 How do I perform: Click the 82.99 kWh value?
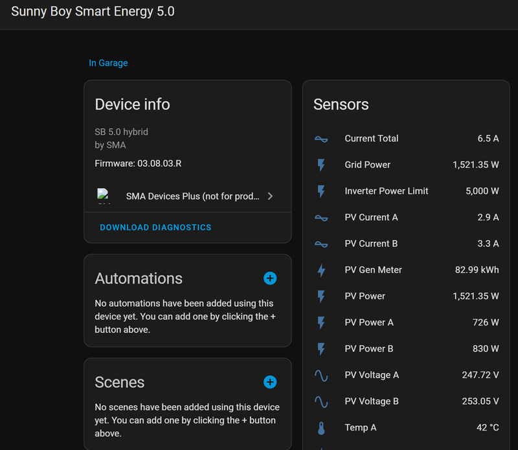[477, 270]
